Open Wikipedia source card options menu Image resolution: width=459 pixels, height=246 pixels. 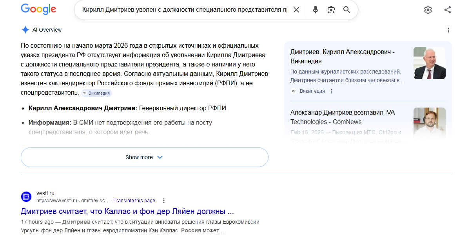[x=332, y=91]
